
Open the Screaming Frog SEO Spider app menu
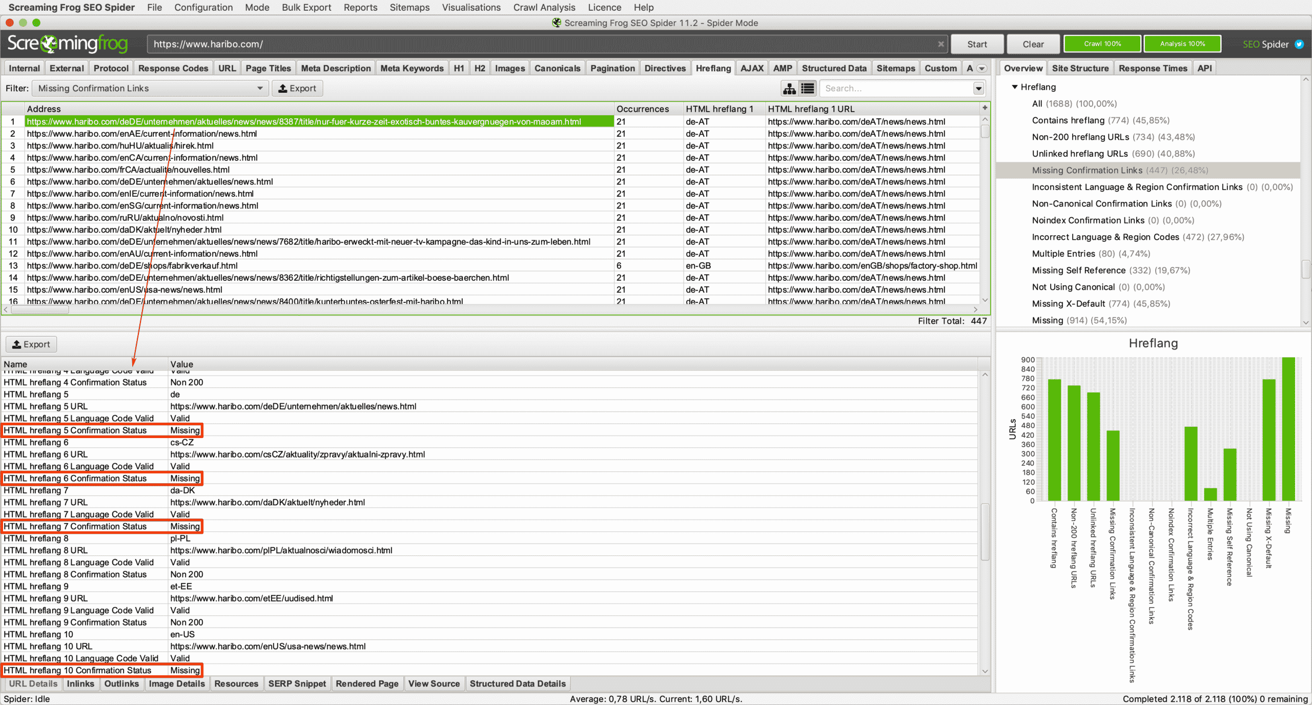coord(72,7)
